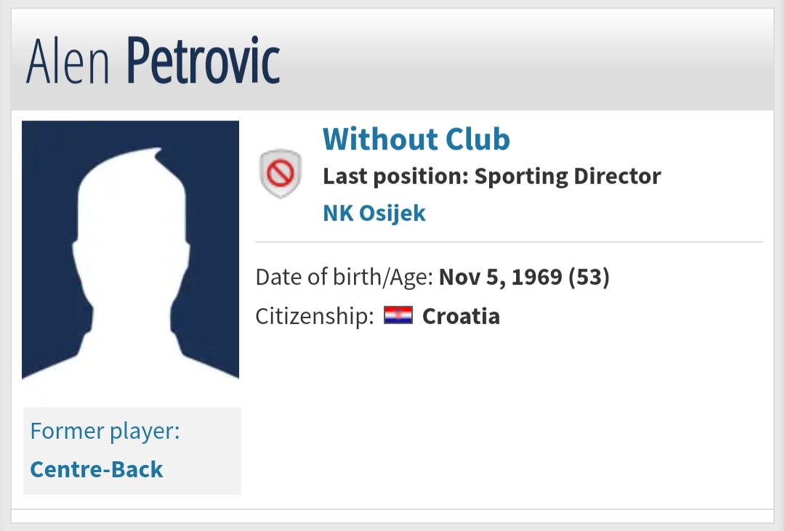Select the Centre-Back position link

point(97,469)
